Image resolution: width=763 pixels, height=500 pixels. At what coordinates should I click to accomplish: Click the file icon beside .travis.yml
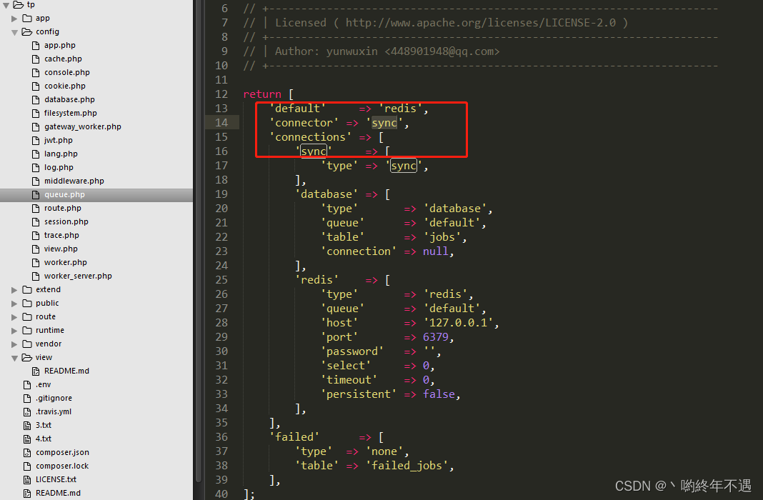27,411
